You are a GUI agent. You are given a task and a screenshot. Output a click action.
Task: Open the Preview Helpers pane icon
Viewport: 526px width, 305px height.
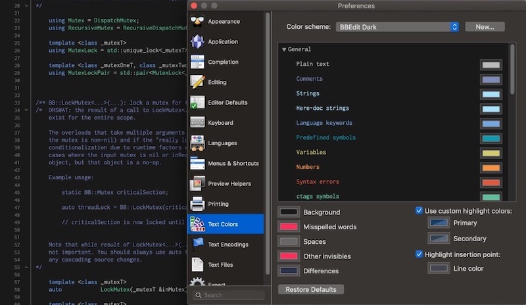point(197,184)
